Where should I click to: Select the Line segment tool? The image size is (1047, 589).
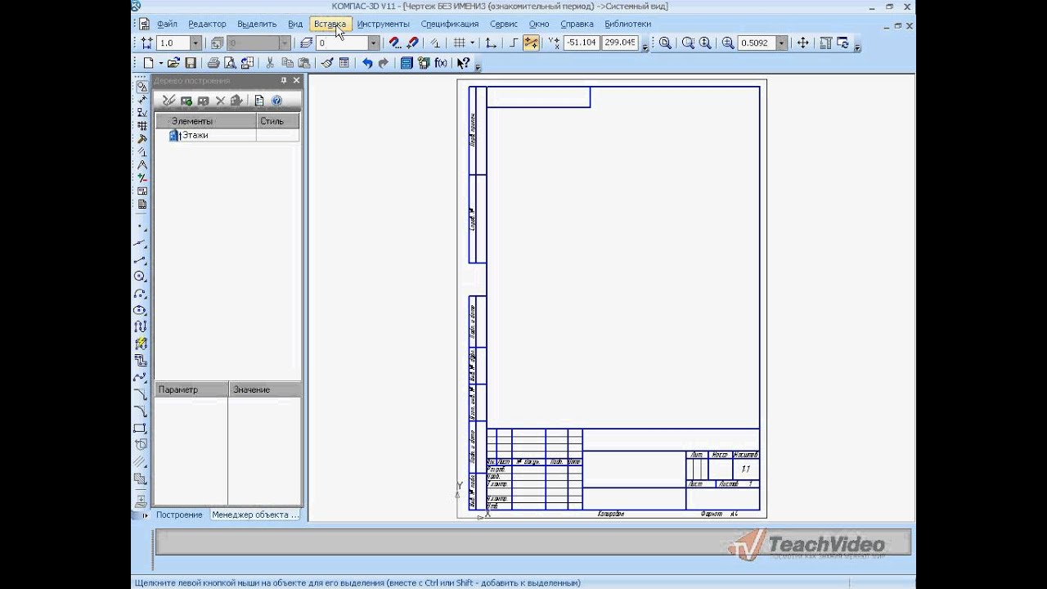tap(141, 260)
